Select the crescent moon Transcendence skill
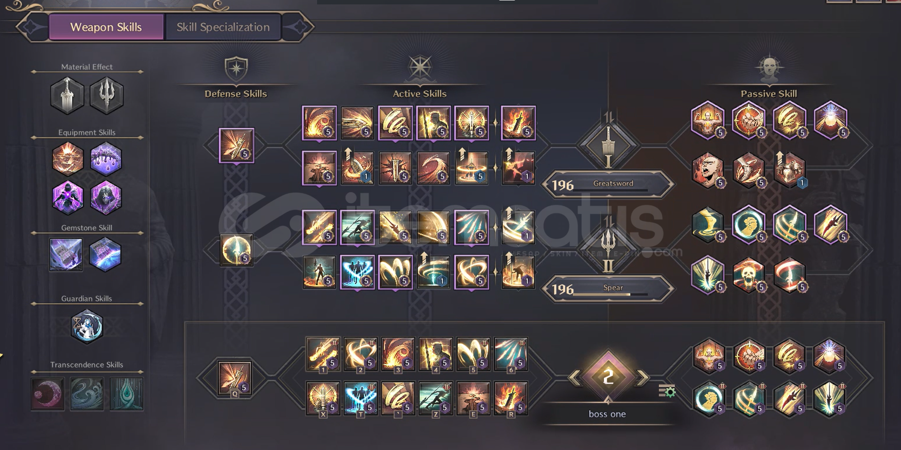901x450 pixels. 48,393
